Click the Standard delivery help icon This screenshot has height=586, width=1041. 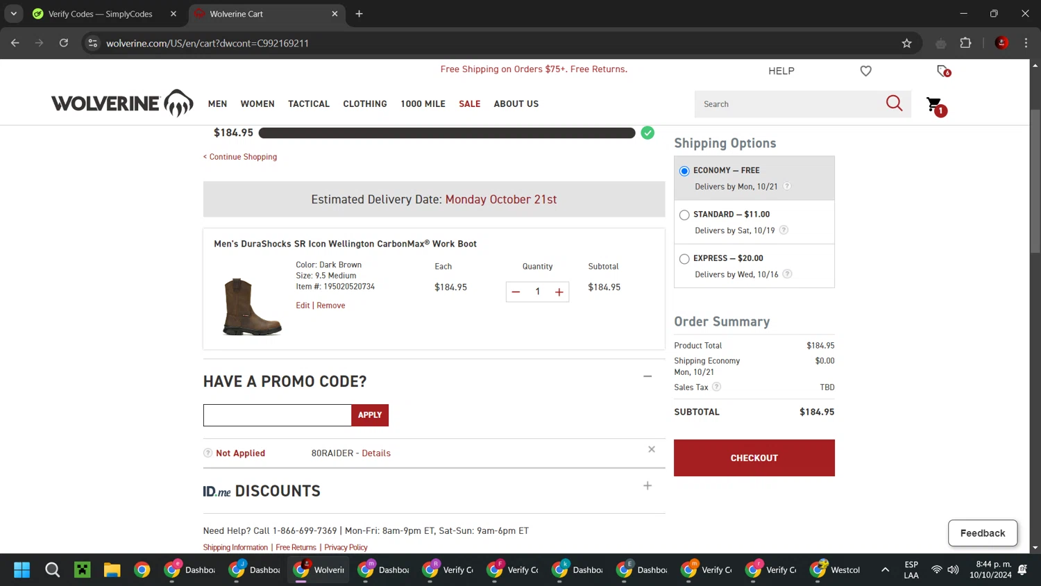(784, 230)
